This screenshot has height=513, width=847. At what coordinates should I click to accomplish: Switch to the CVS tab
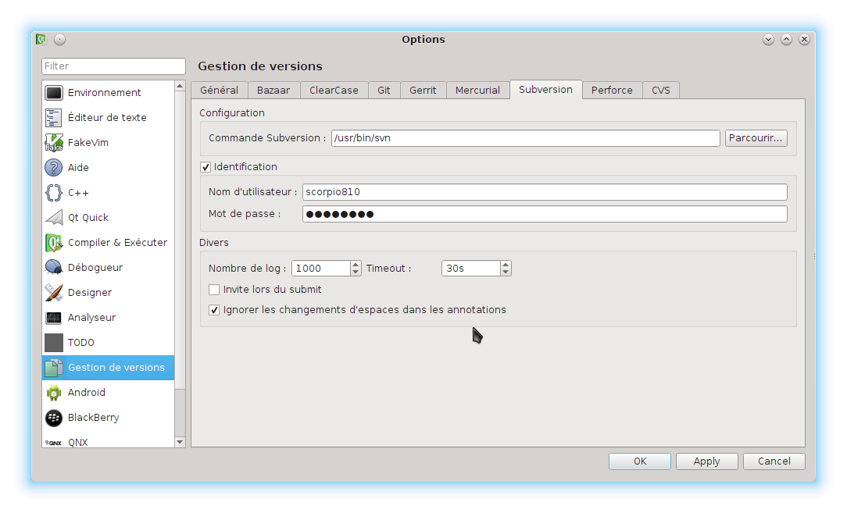tap(660, 90)
